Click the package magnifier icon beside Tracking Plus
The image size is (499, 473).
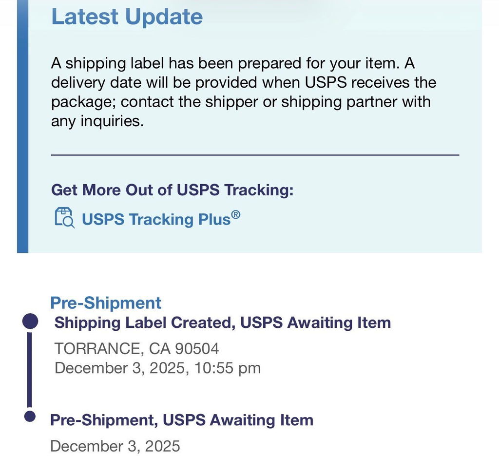65,218
